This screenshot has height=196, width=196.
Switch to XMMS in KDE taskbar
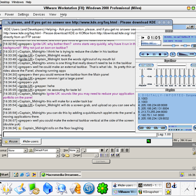pyautogui.click(x=150, y=185)
